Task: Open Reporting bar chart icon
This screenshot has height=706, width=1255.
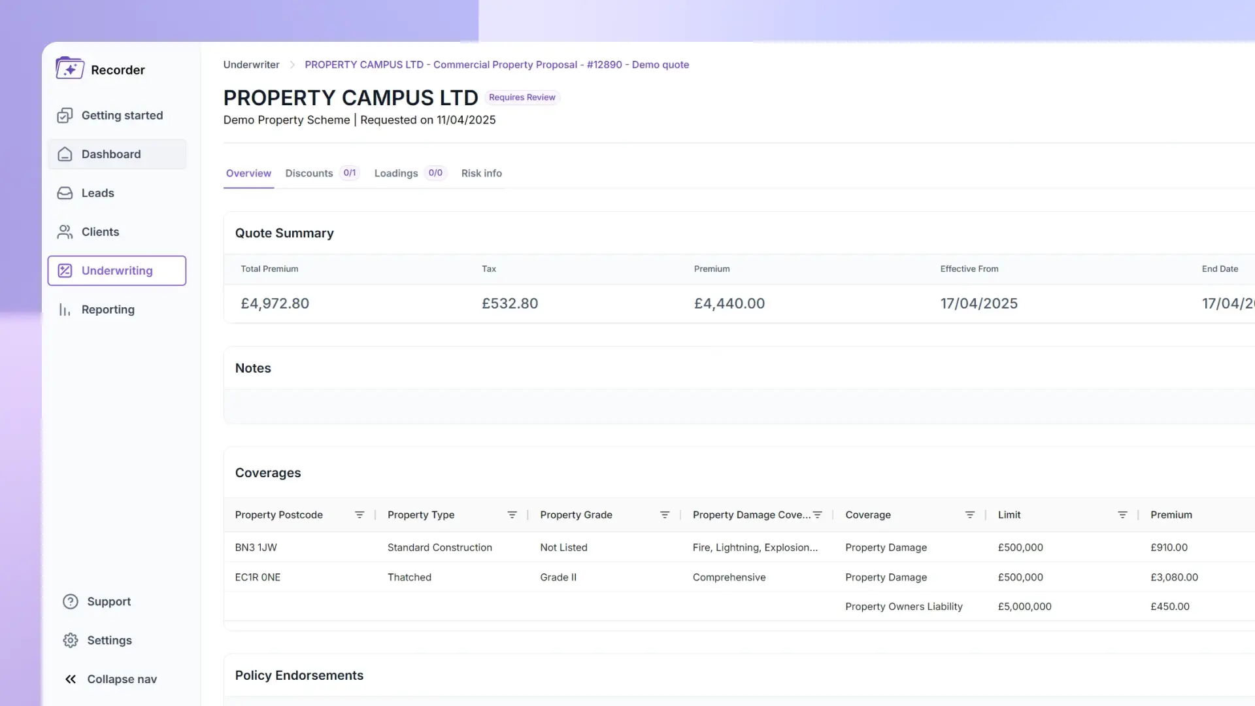Action: (x=65, y=310)
